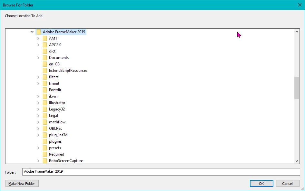Click the Legal folder icon
305x191 pixels.
pos(45,116)
